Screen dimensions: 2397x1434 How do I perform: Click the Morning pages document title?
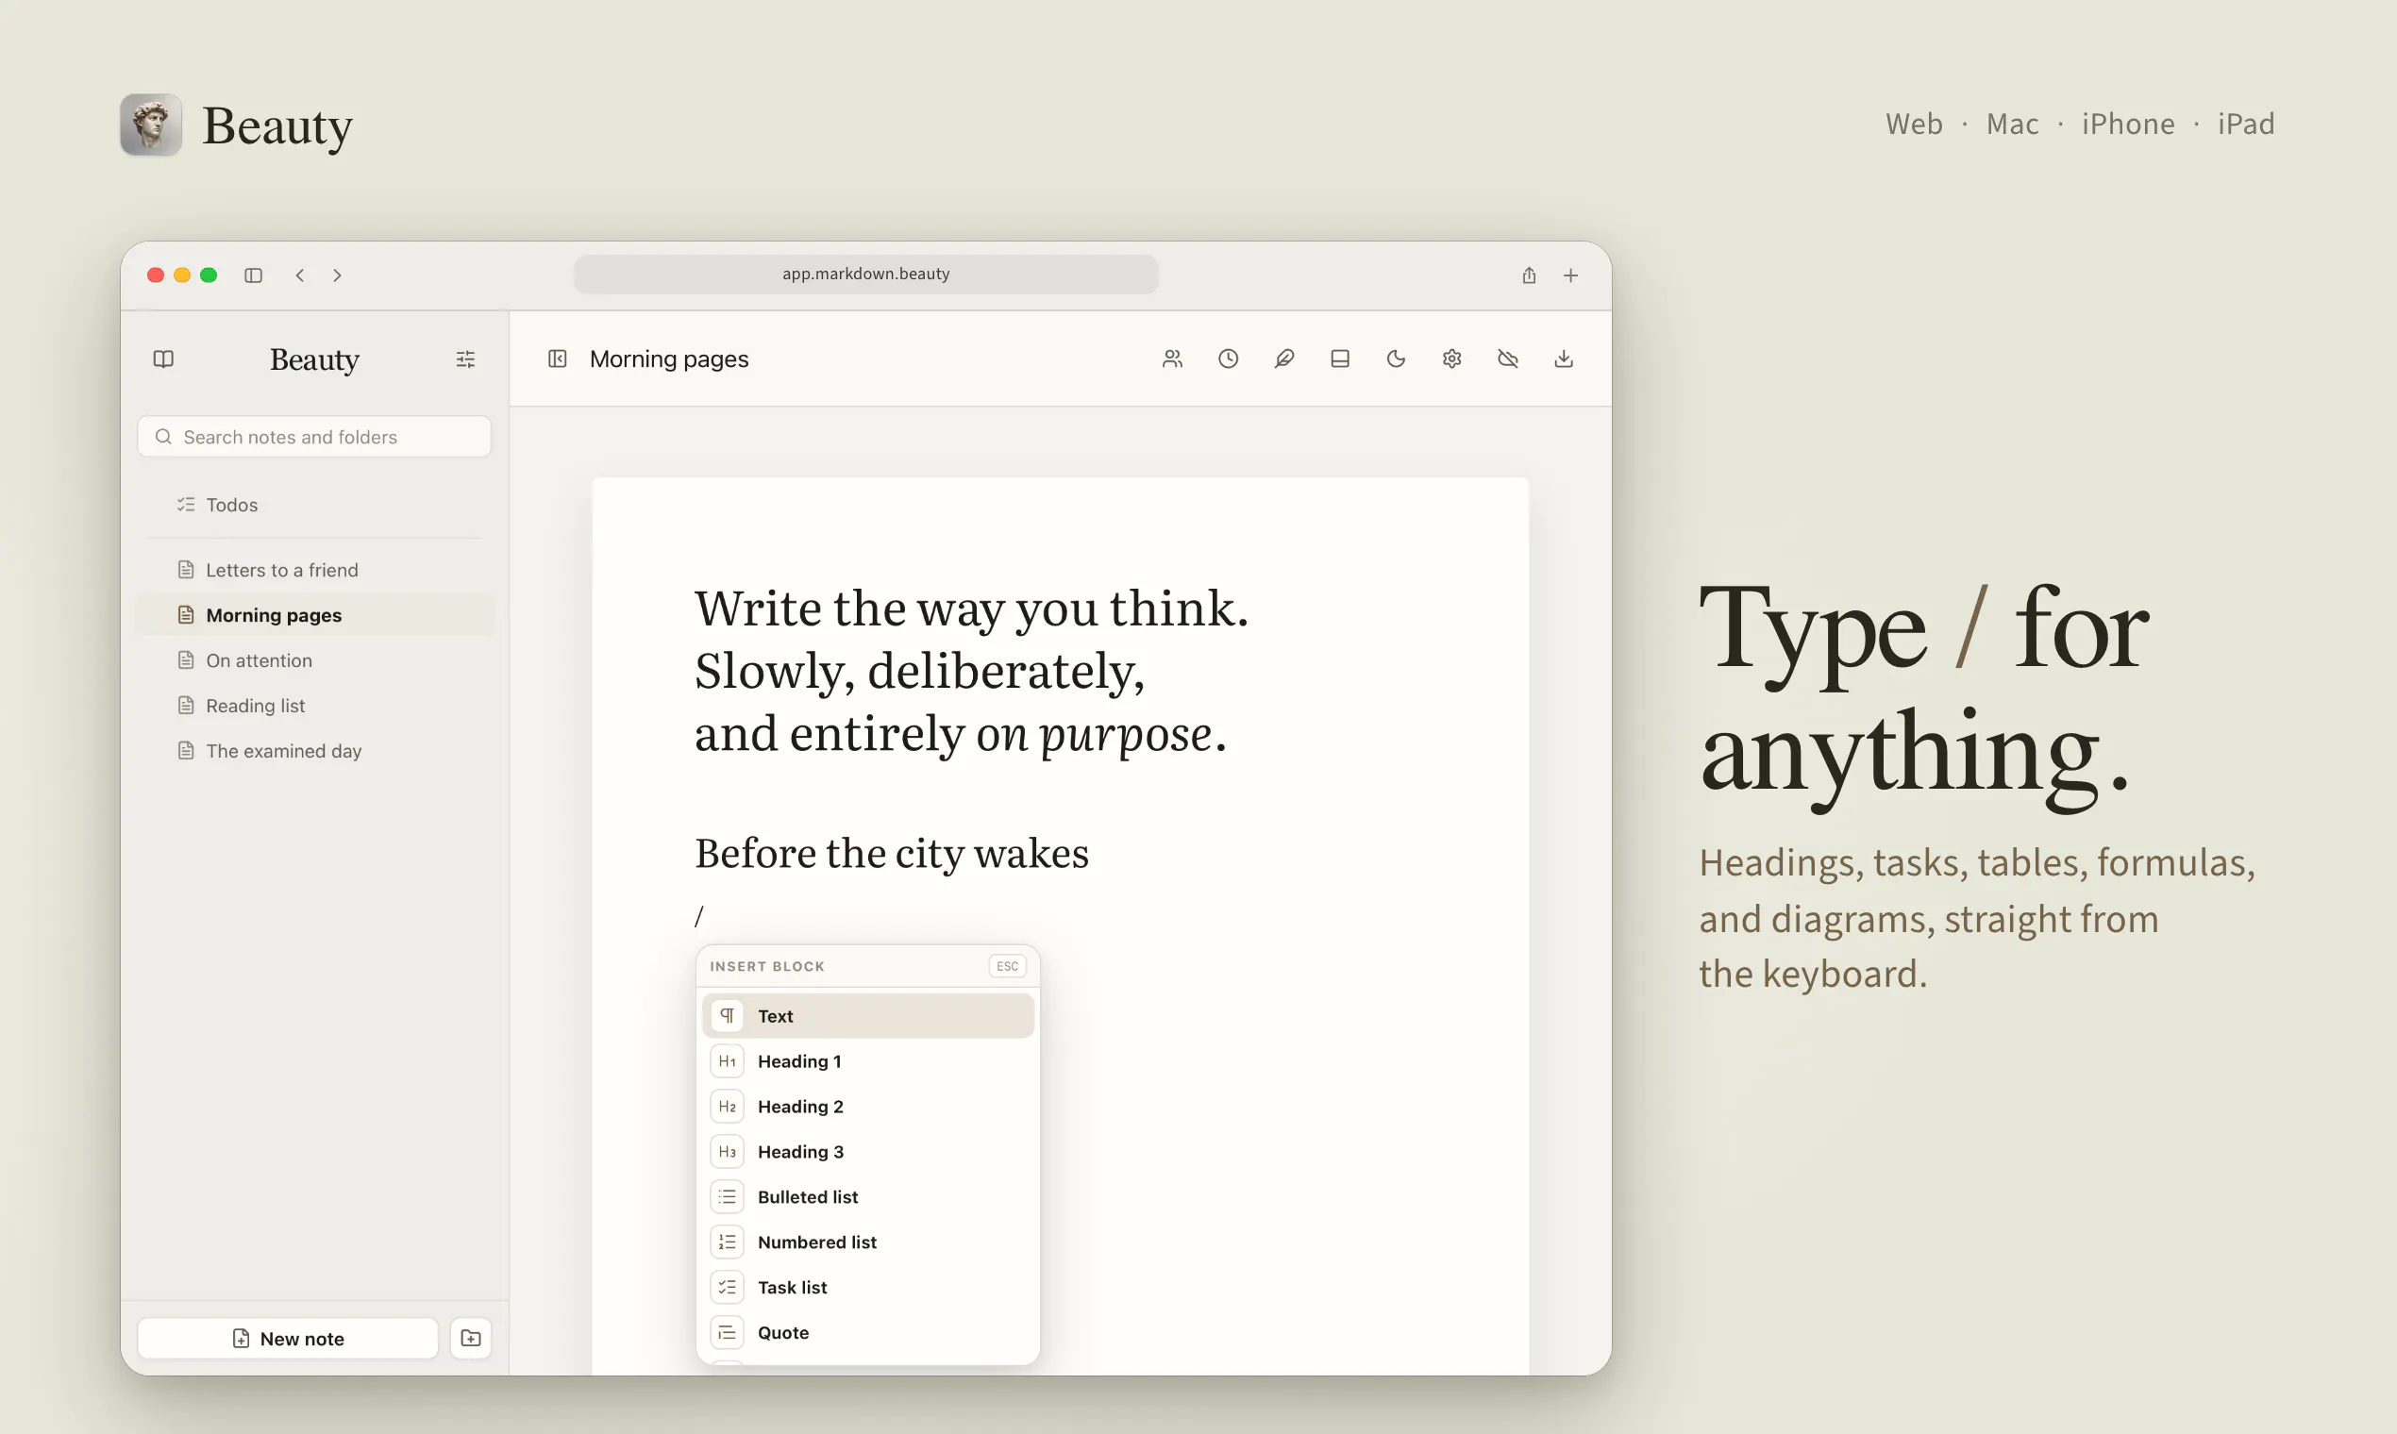click(x=669, y=358)
